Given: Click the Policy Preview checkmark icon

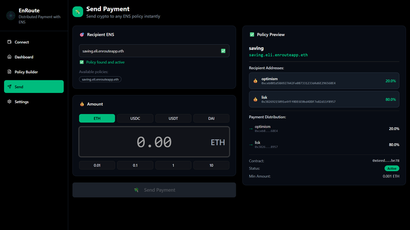Looking at the screenshot, I should [x=252, y=35].
